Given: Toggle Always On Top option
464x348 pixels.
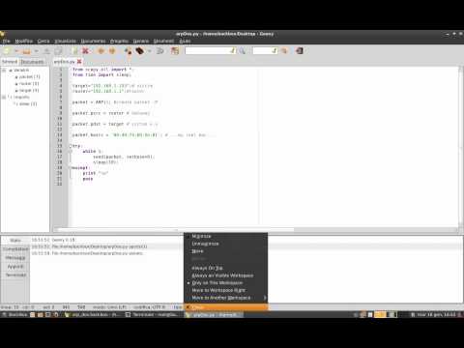Looking at the screenshot, I should (225, 268).
